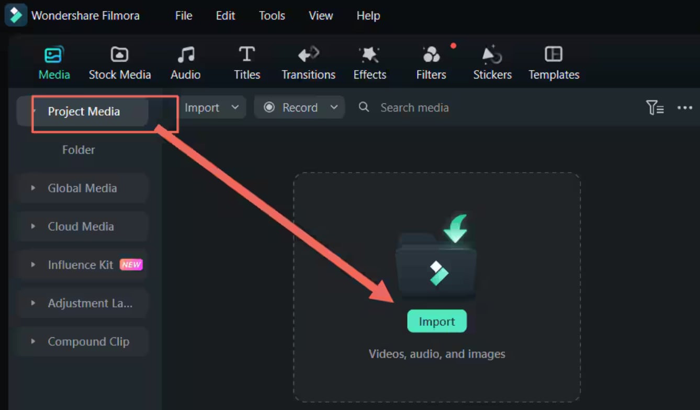Image resolution: width=700 pixels, height=410 pixels.
Task: Select the Adjustment La... item
Action: click(x=83, y=303)
